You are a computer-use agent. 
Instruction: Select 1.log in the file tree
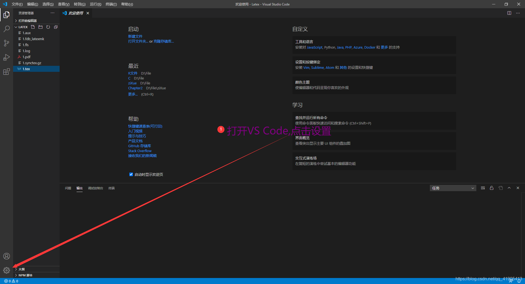(36, 51)
